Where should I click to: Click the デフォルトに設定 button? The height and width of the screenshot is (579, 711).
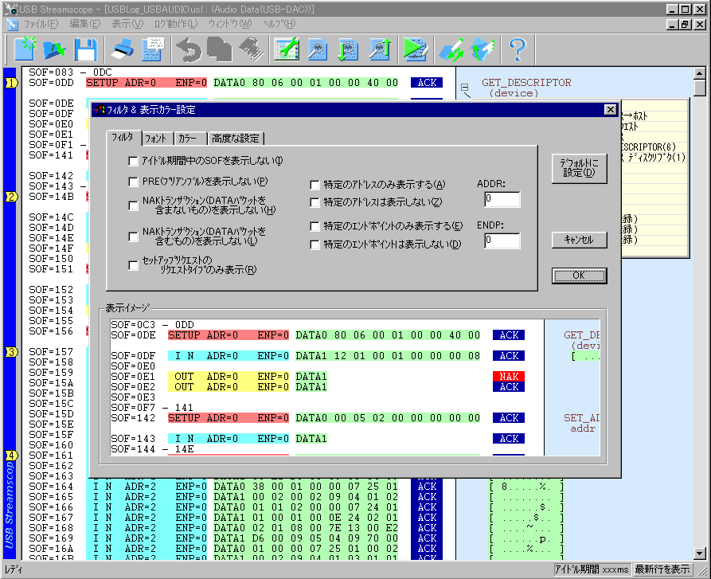[579, 168]
